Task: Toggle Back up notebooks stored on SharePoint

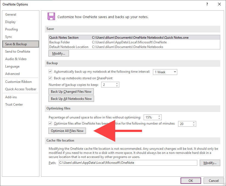Action: pos(50,78)
